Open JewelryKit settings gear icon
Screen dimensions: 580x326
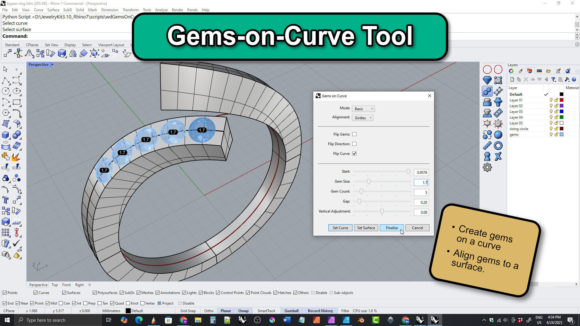click(x=487, y=168)
